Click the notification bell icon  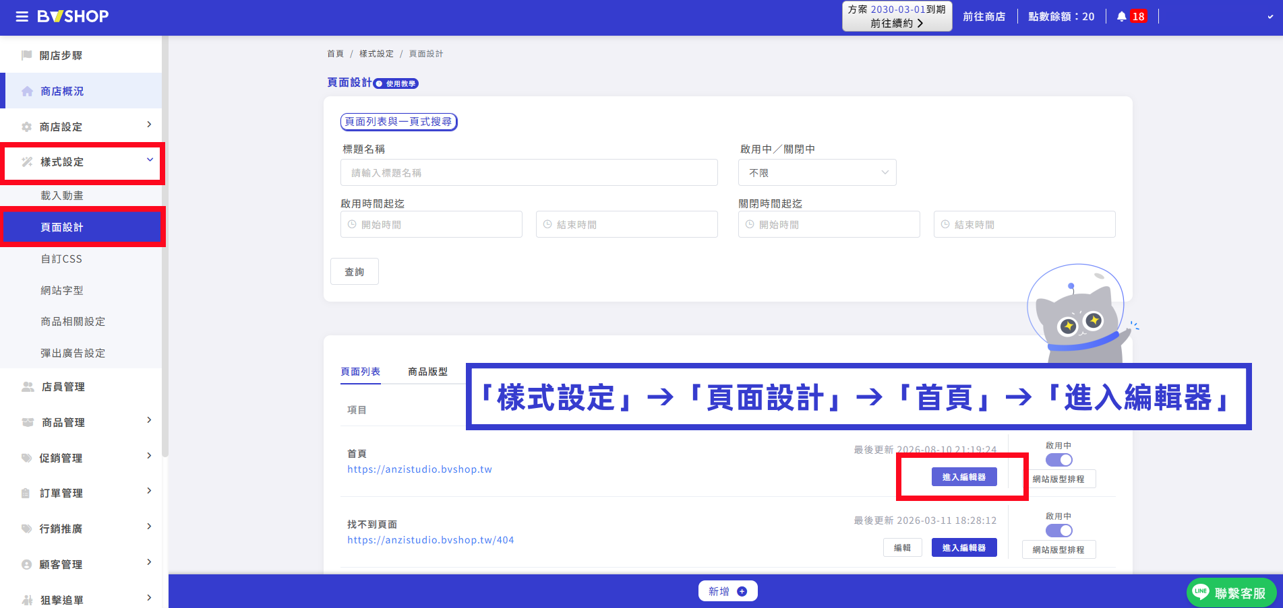pos(1121,16)
